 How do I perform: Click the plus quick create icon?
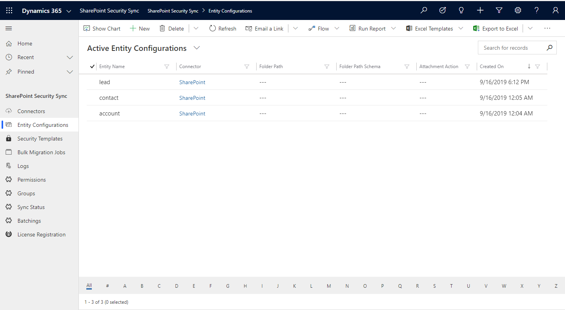click(x=480, y=11)
